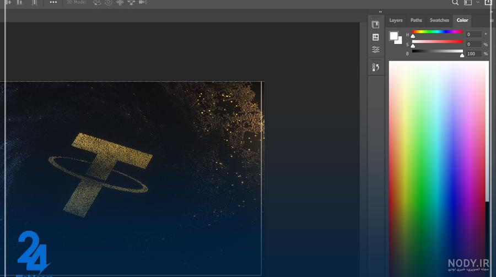Click the align left edges icon
The height and width of the screenshot is (277, 496).
point(8,2)
